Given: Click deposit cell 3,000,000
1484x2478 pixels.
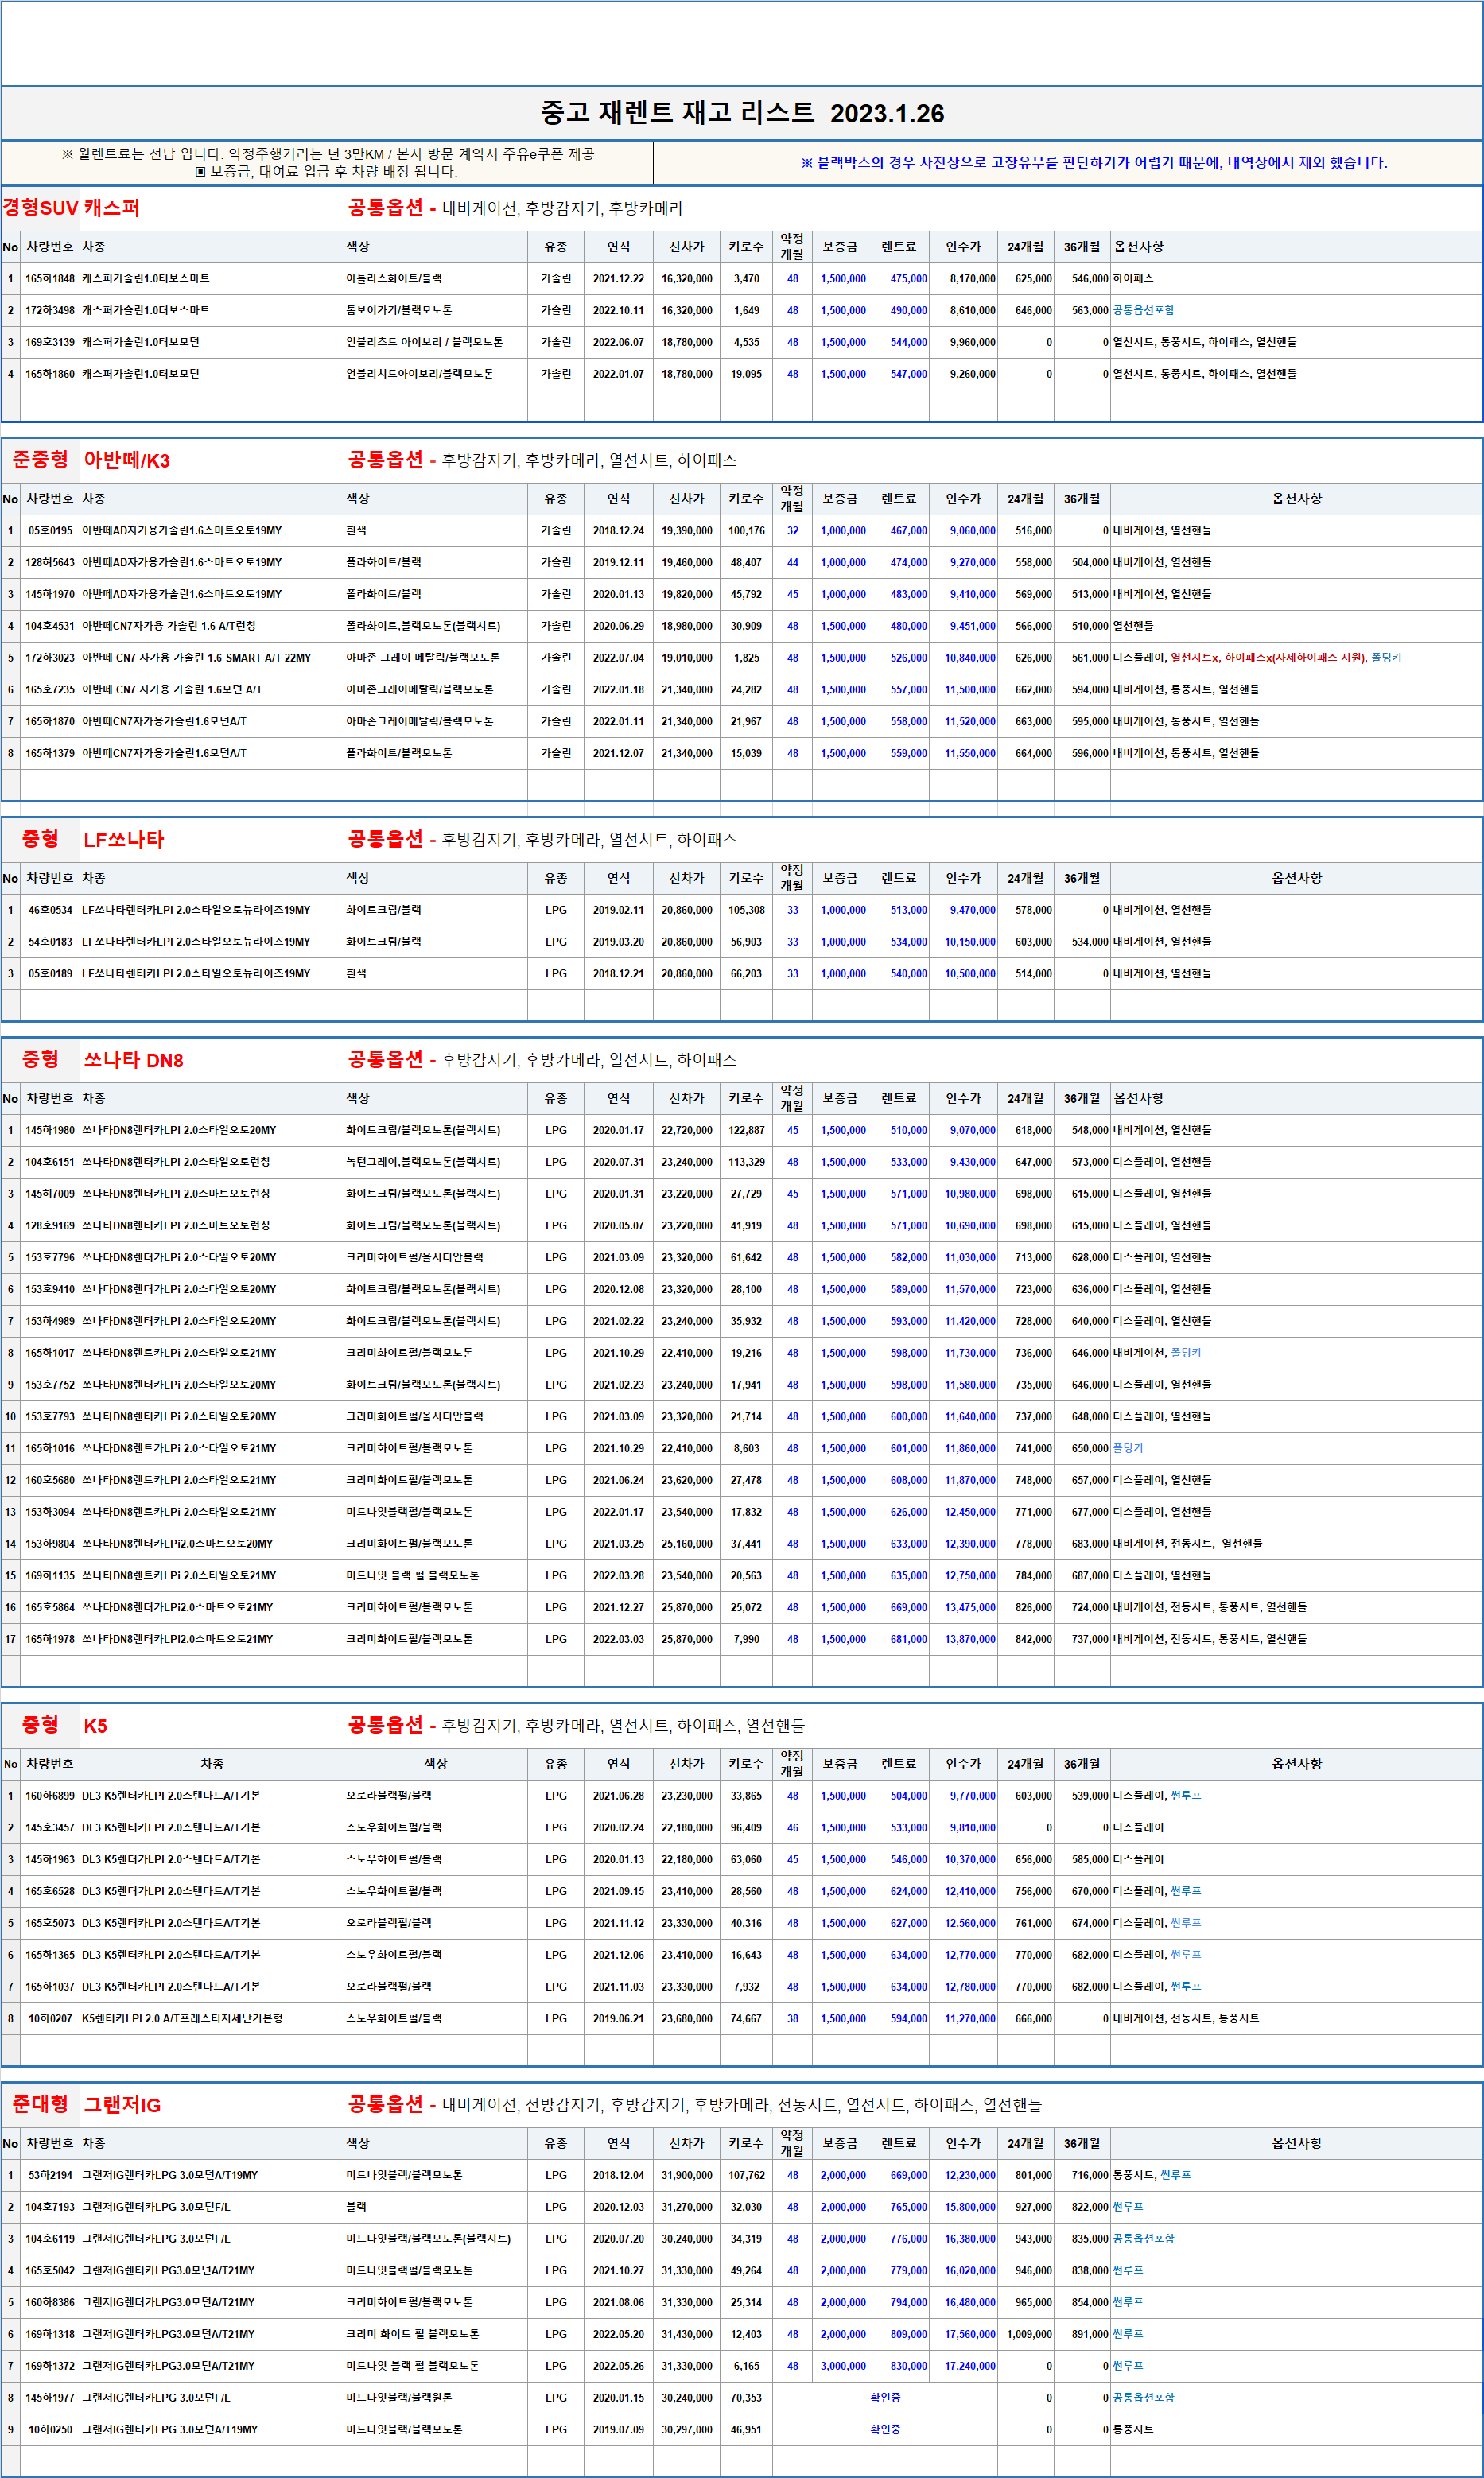Looking at the screenshot, I should 841,2367.
